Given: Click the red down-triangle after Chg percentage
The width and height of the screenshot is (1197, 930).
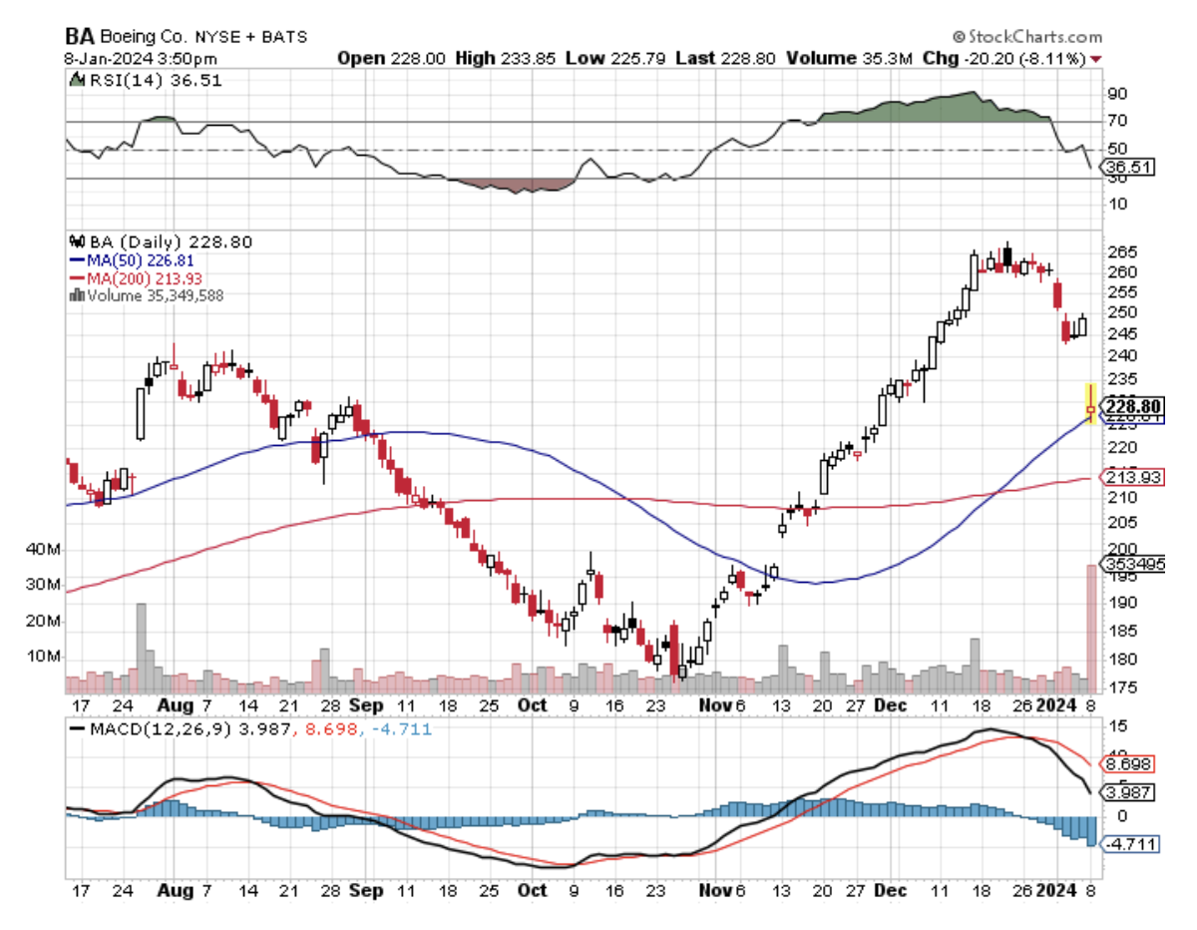Looking at the screenshot, I should pos(1097,59).
